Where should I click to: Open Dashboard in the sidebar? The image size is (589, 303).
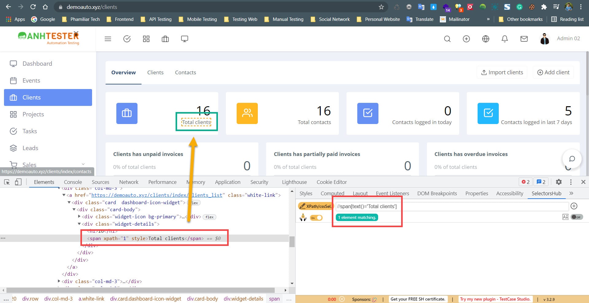click(x=48, y=64)
